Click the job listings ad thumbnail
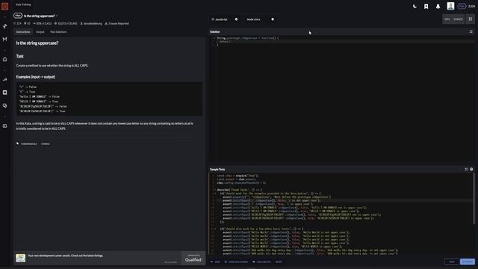This screenshot has height=269, width=478. tap(20, 258)
